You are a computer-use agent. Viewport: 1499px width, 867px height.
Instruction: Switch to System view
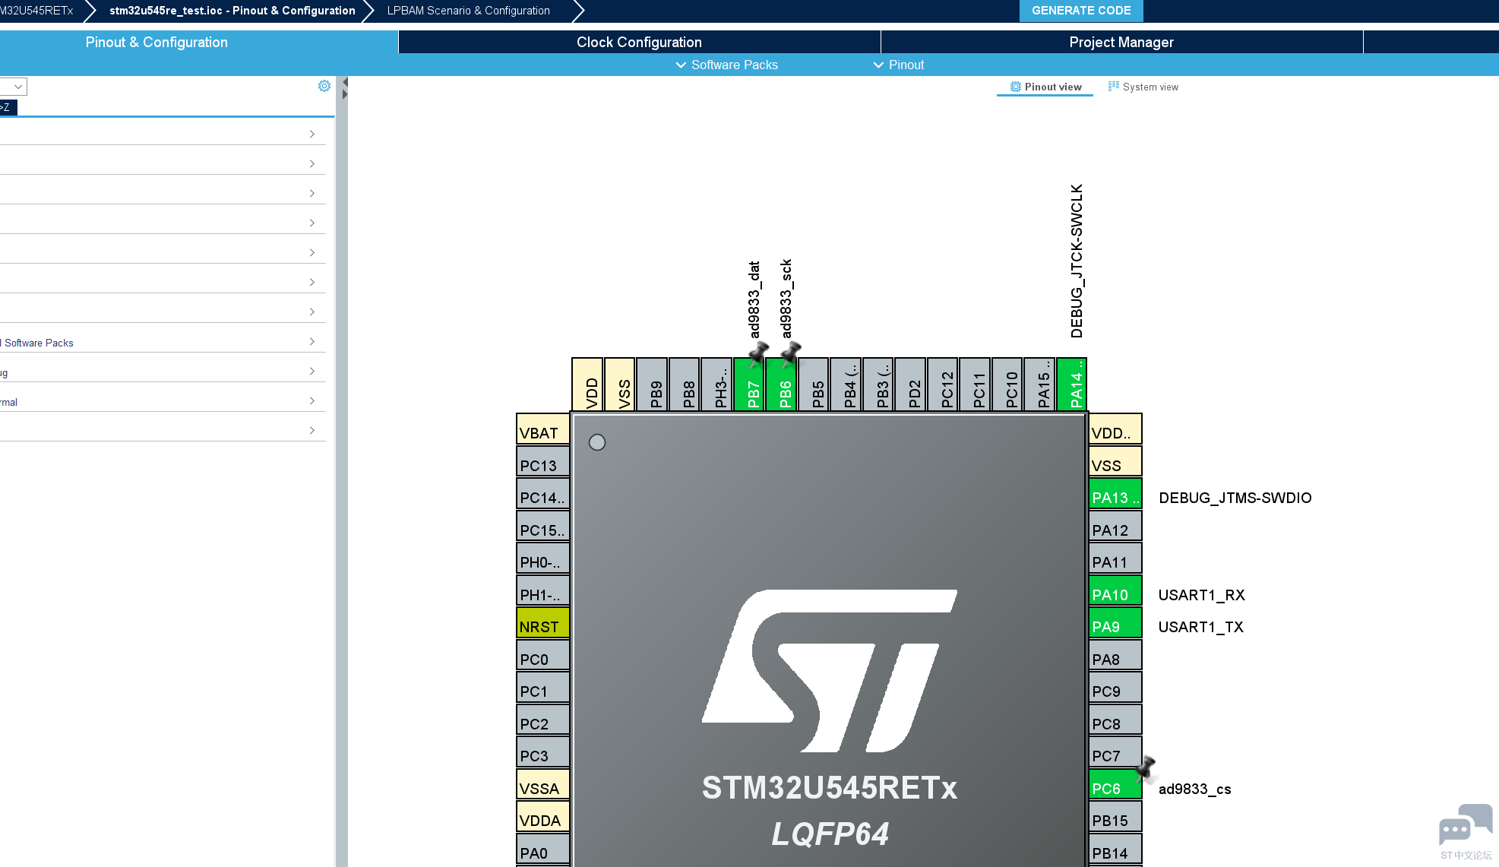(1143, 87)
